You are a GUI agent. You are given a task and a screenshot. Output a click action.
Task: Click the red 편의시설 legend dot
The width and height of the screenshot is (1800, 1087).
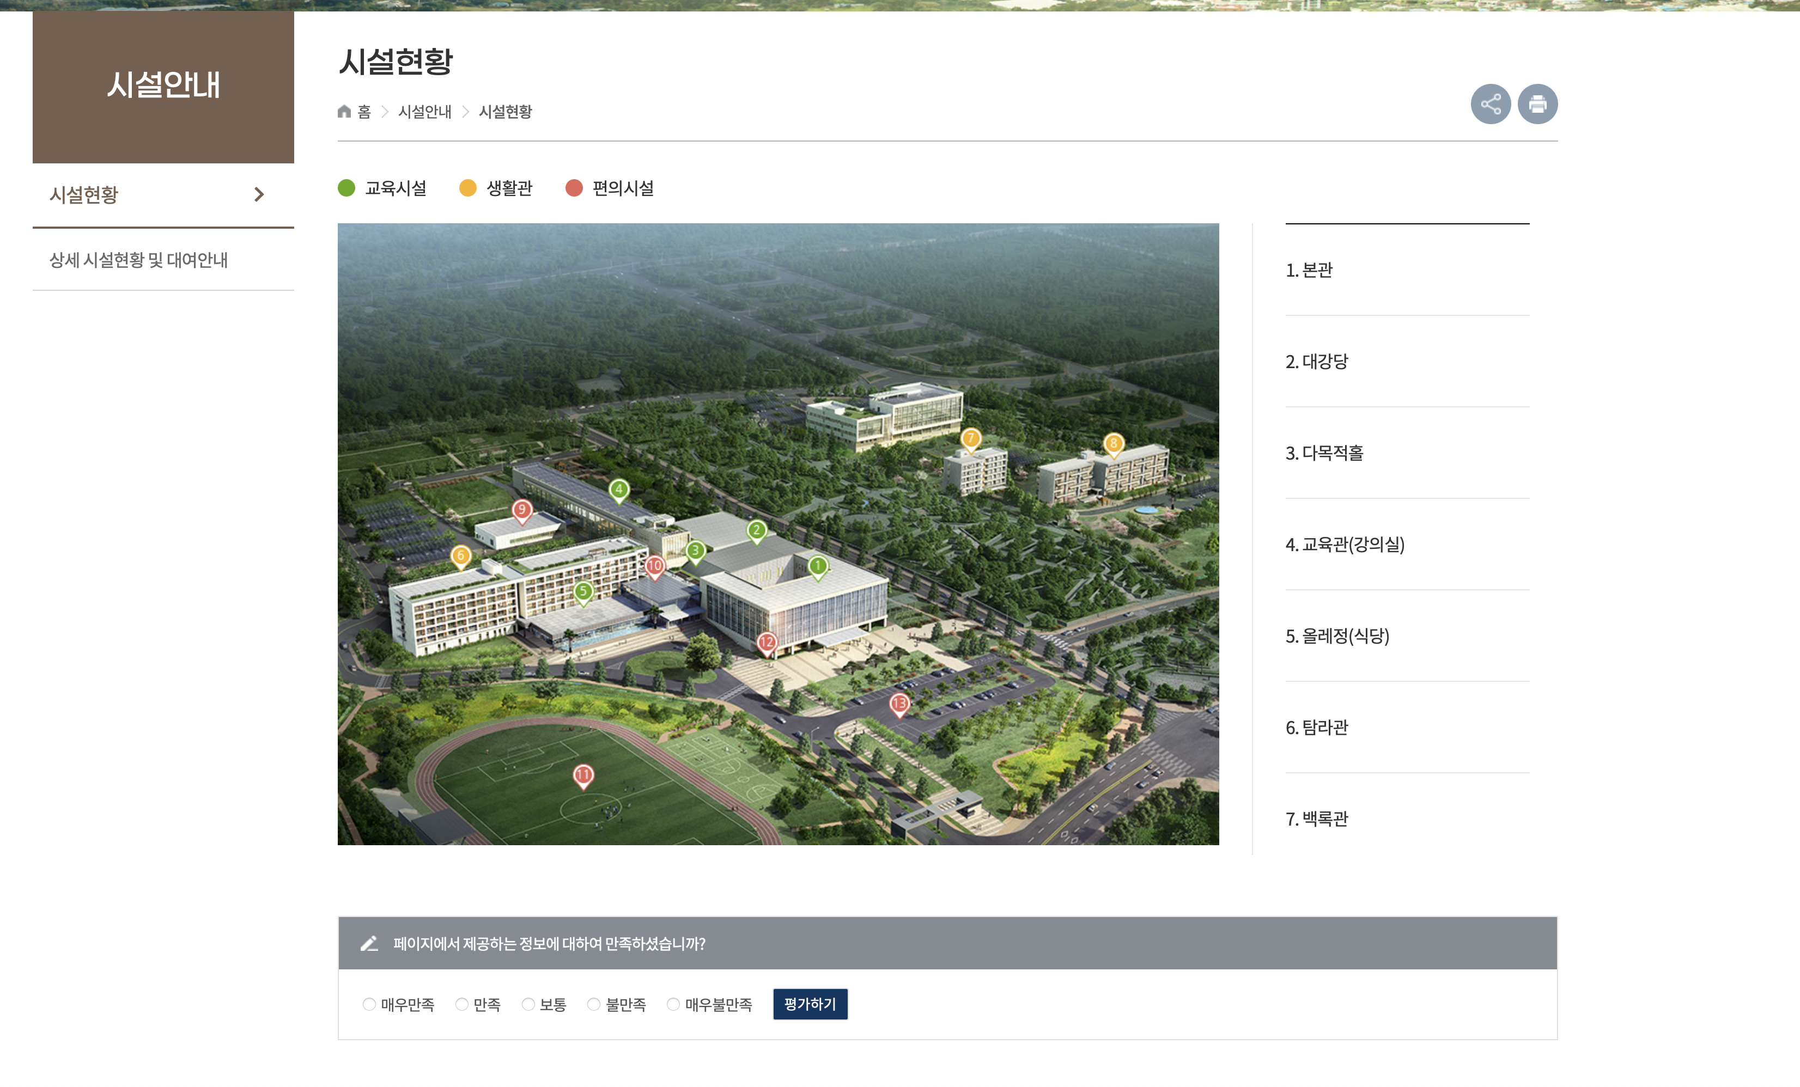[x=574, y=188]
